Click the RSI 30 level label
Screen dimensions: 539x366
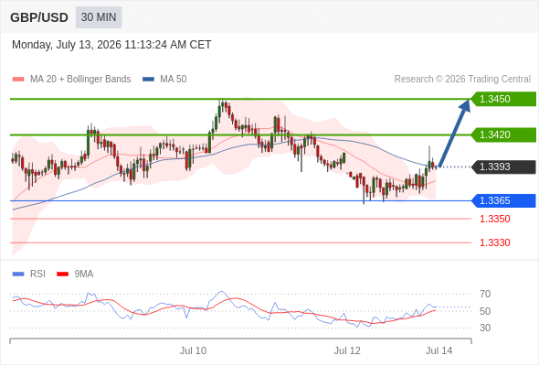coord(485,328)
